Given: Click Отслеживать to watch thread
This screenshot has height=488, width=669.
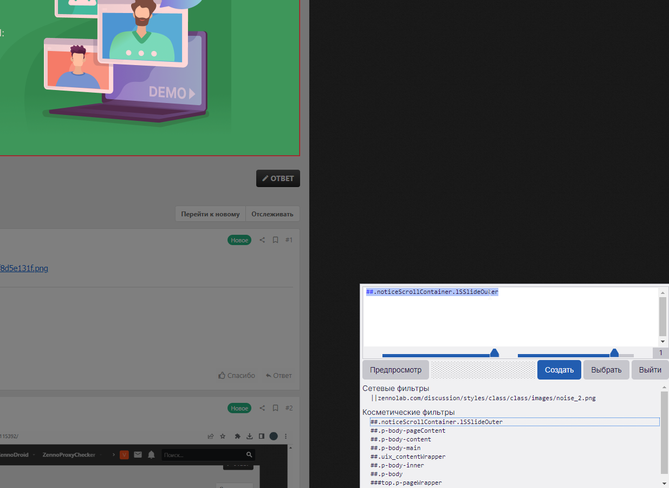Looking at the screenshot, I should pyautogui.click(x=272, y=214).
